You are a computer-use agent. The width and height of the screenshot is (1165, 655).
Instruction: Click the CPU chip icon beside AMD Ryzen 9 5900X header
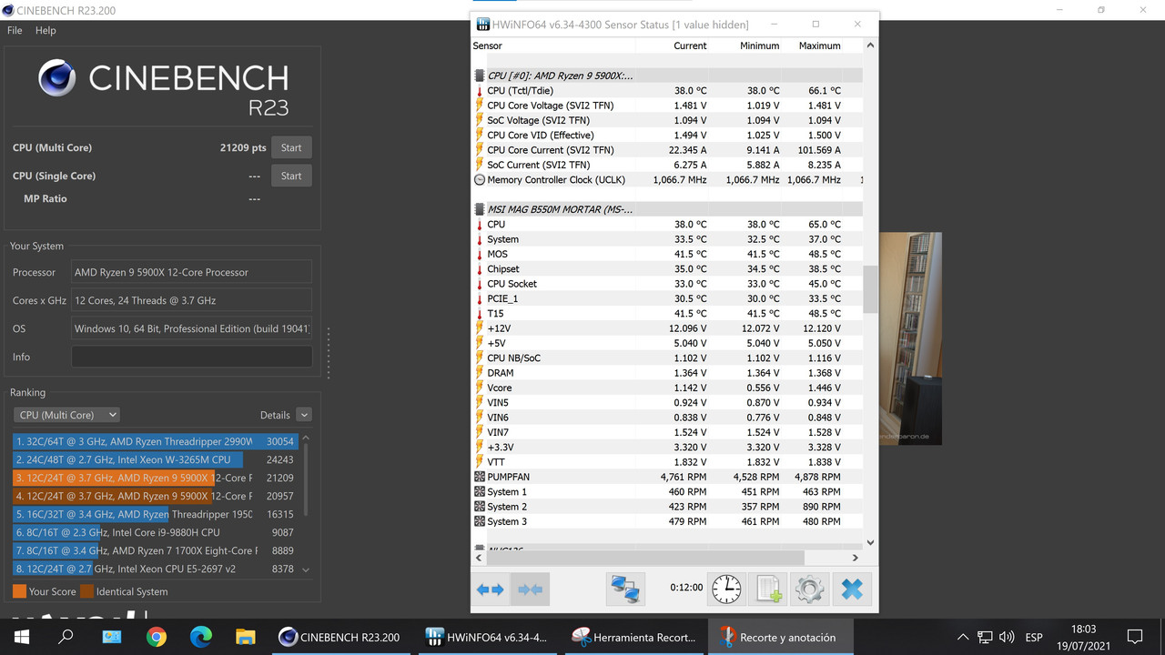click(480, 76)
